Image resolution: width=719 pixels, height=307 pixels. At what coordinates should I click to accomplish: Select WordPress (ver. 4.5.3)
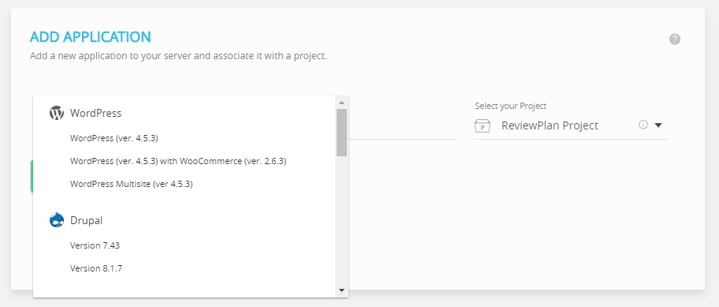pos(114,138)
